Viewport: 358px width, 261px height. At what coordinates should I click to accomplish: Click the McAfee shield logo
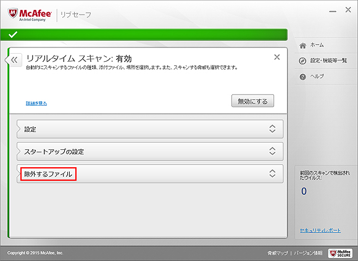click(x=12, y=13)
